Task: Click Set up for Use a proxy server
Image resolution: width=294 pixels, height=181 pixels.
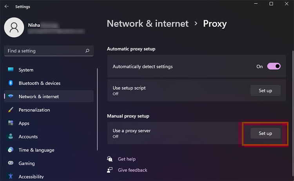Action: coord(265,134)
